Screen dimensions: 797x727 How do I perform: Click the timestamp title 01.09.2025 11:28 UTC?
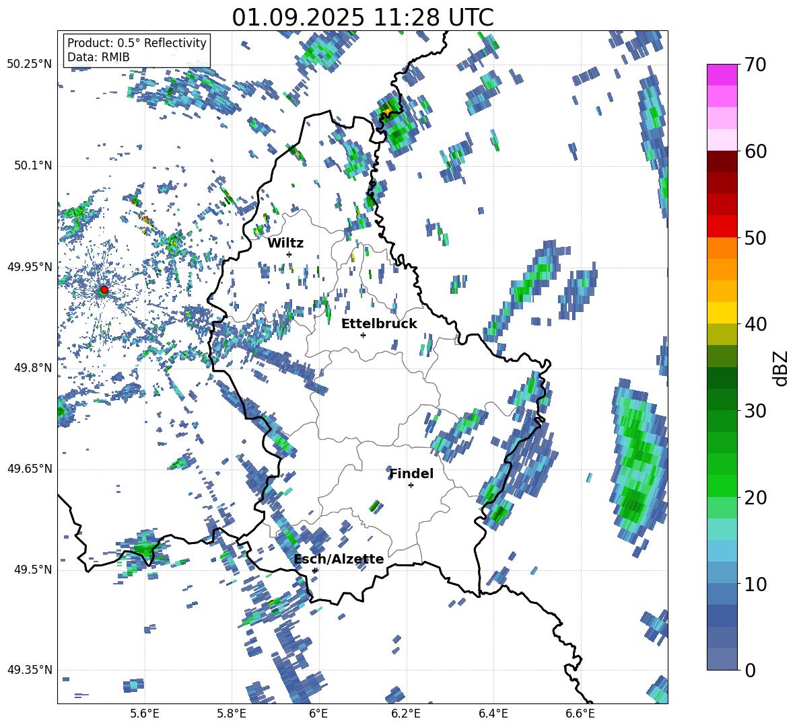(363, 17)
